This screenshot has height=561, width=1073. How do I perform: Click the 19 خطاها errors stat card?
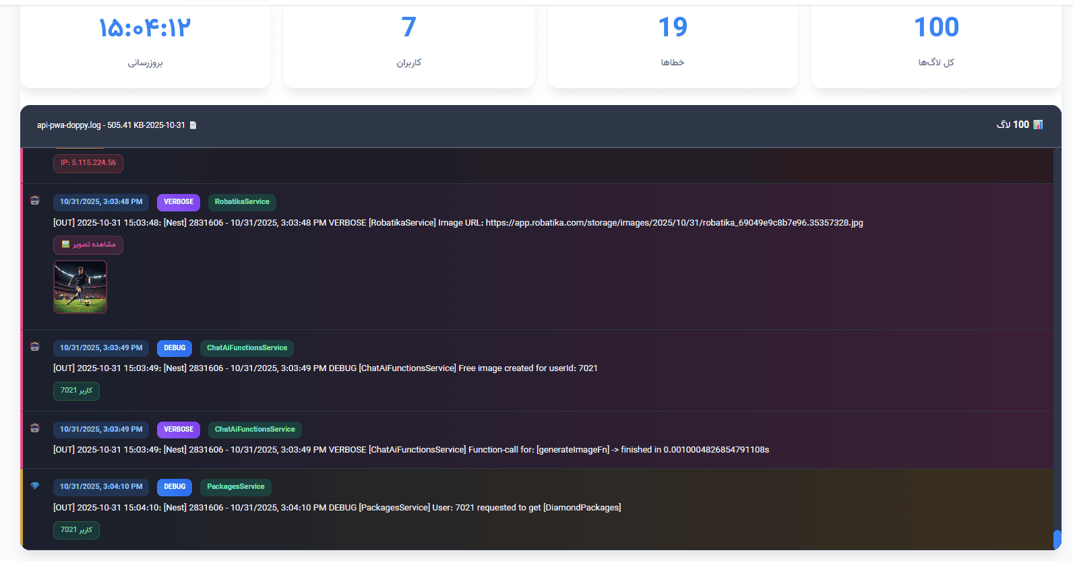[673, 46]
